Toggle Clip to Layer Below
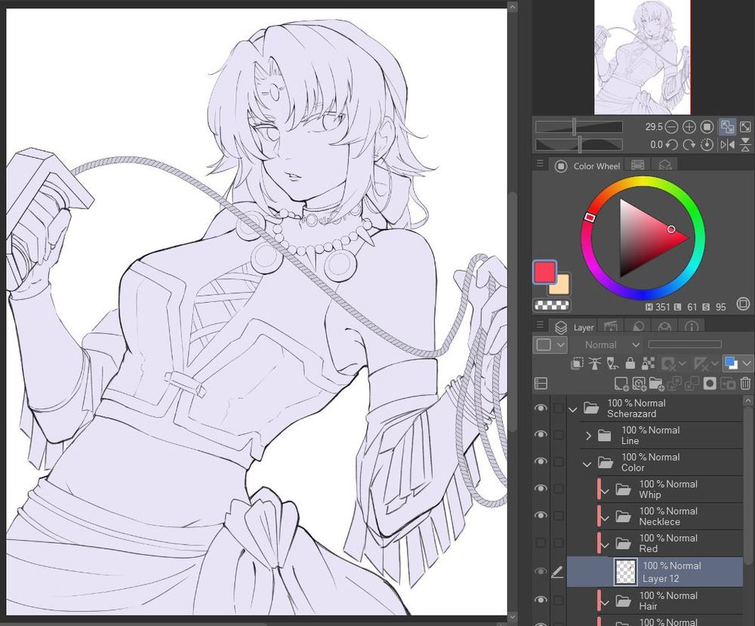 [x=577, y=363]
